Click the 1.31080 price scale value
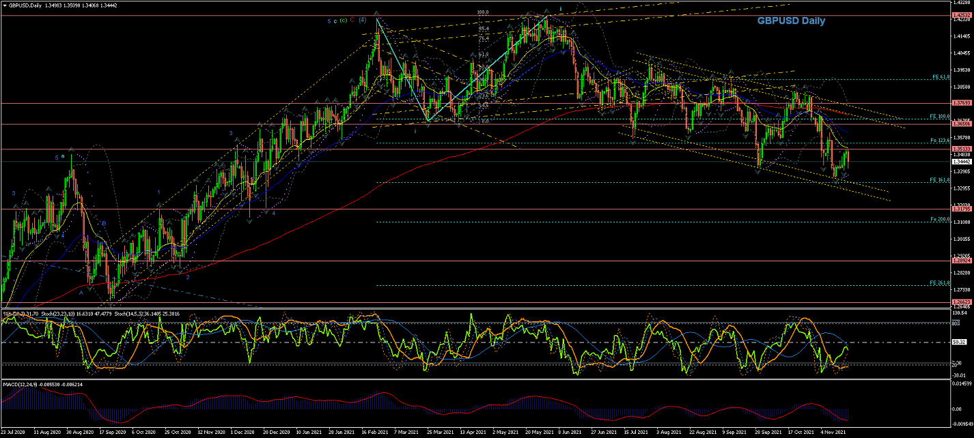Image resolution: width=974 pixels, height=438 pixels. 960,222
